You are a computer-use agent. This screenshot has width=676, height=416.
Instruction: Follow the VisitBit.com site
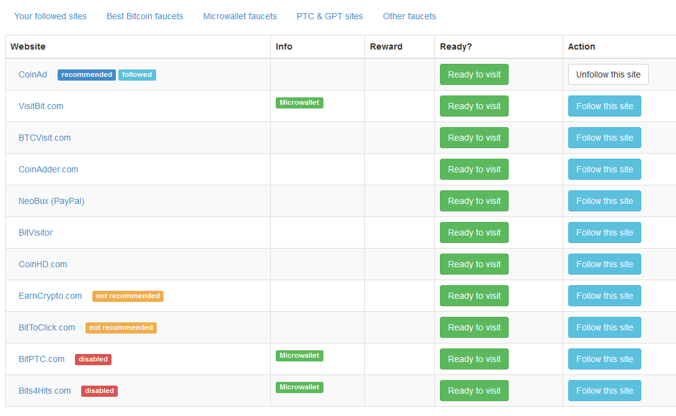click(604, 106)
